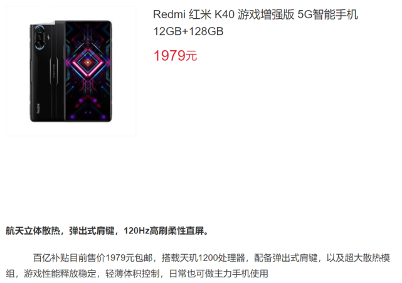The width and height of the screenshot is (402, 283).
Task: Click 百亿补贴目前售价1979元包邮 in paragraph
Action: [x=93, y=258]
